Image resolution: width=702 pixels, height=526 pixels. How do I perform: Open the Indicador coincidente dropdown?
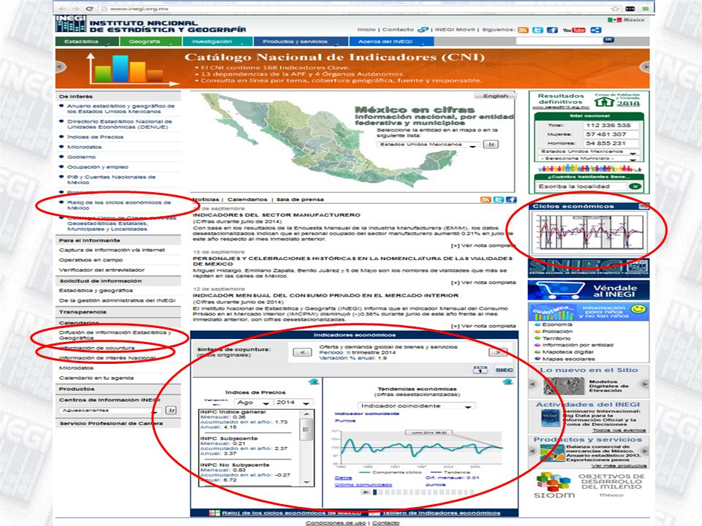click(x=416, y=406)
